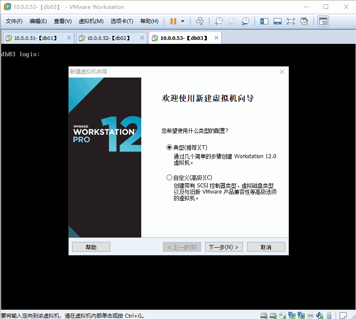Open the Snapshot Manager icon

coord(245,21)
